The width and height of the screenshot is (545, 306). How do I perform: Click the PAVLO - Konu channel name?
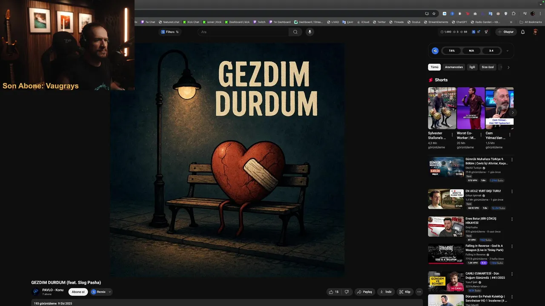point(53,290)
